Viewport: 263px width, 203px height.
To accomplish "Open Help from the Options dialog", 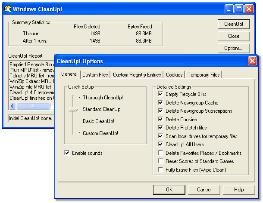I will pos(239,190).
